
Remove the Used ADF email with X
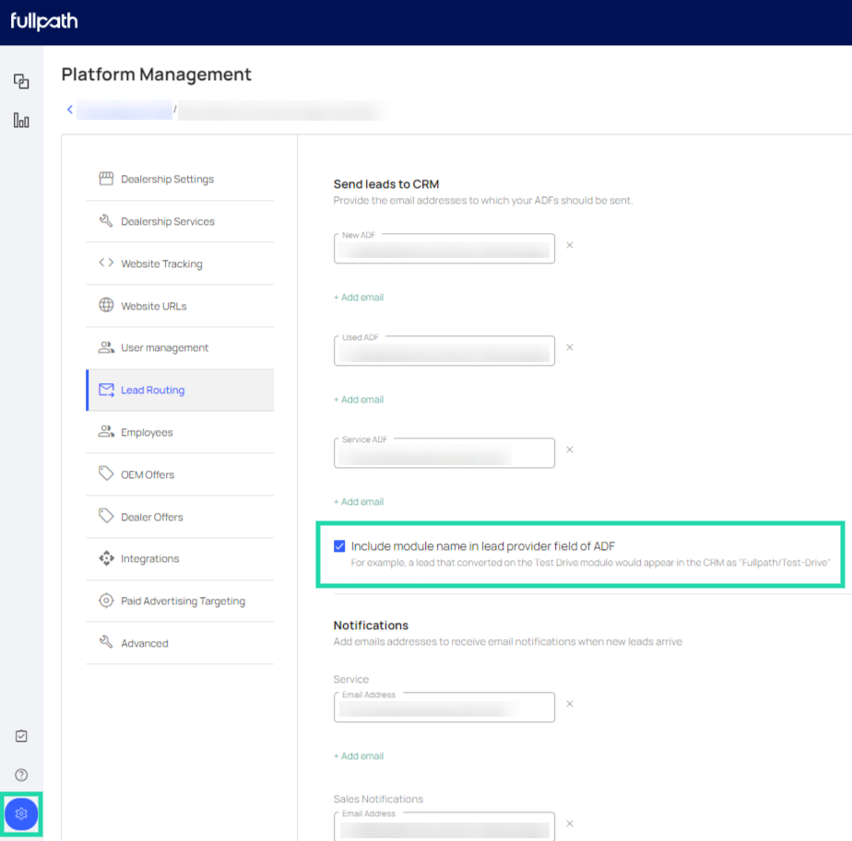click(x=570, y=347)
